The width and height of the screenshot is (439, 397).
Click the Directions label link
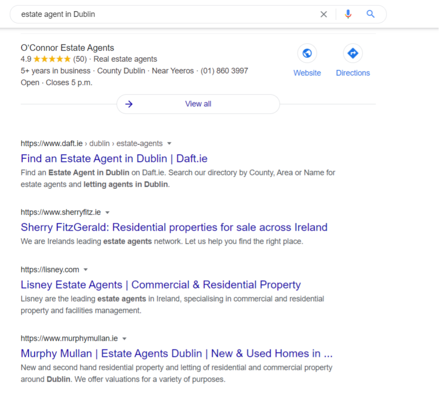(x=353, y=73)
